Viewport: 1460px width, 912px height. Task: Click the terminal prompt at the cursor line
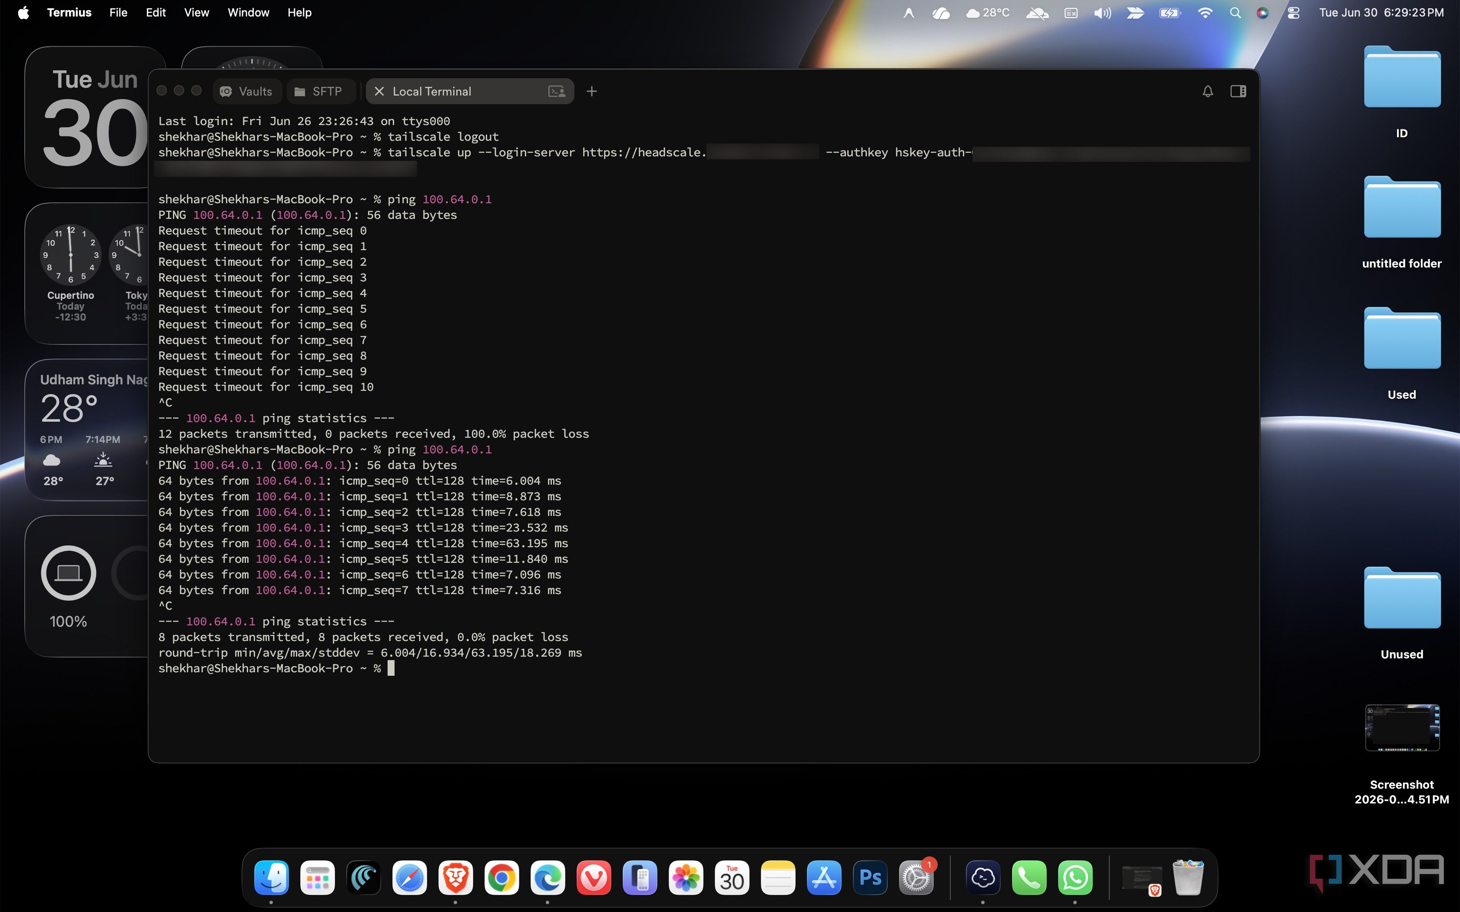(x=276, y=668)
